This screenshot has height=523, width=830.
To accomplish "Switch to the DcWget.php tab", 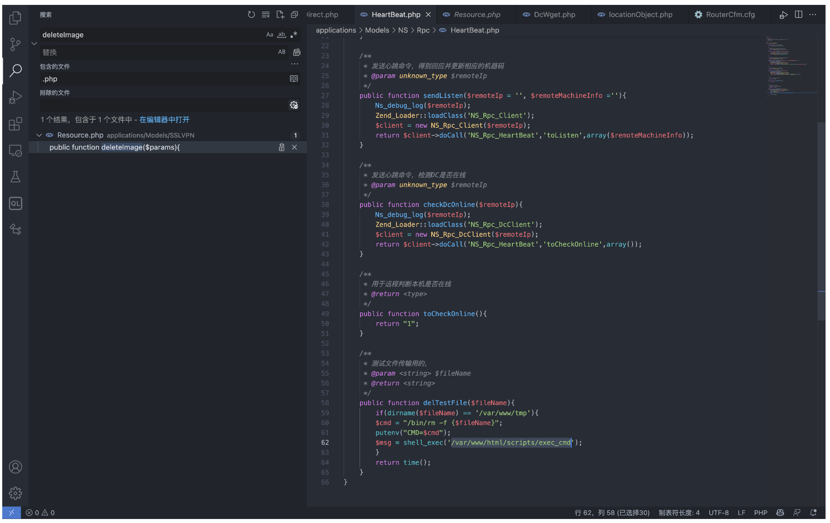I will point(554,15).
